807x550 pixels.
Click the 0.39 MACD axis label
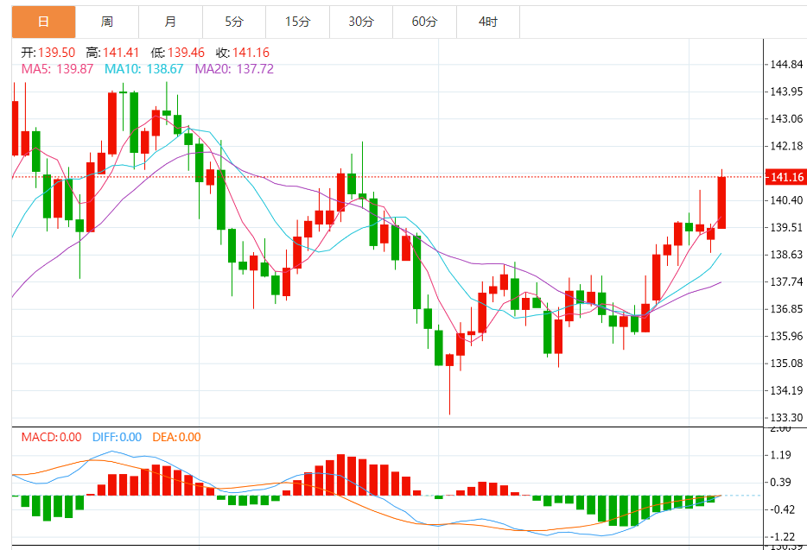pyautogui.click(x=781, y=482)
